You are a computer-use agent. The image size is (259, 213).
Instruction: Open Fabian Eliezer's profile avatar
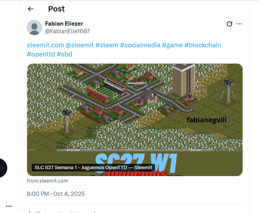tap(34, 27)
